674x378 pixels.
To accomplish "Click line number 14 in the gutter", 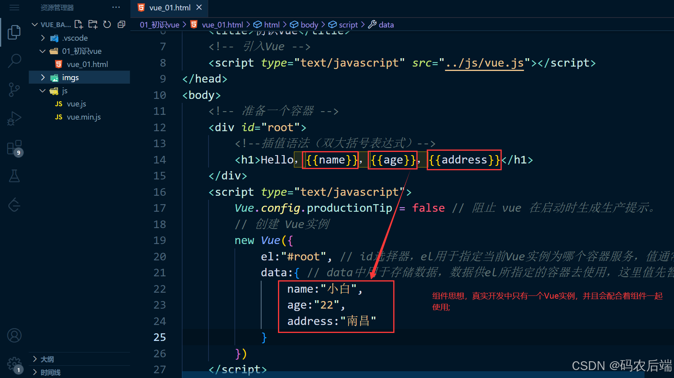I will point(160,159).
